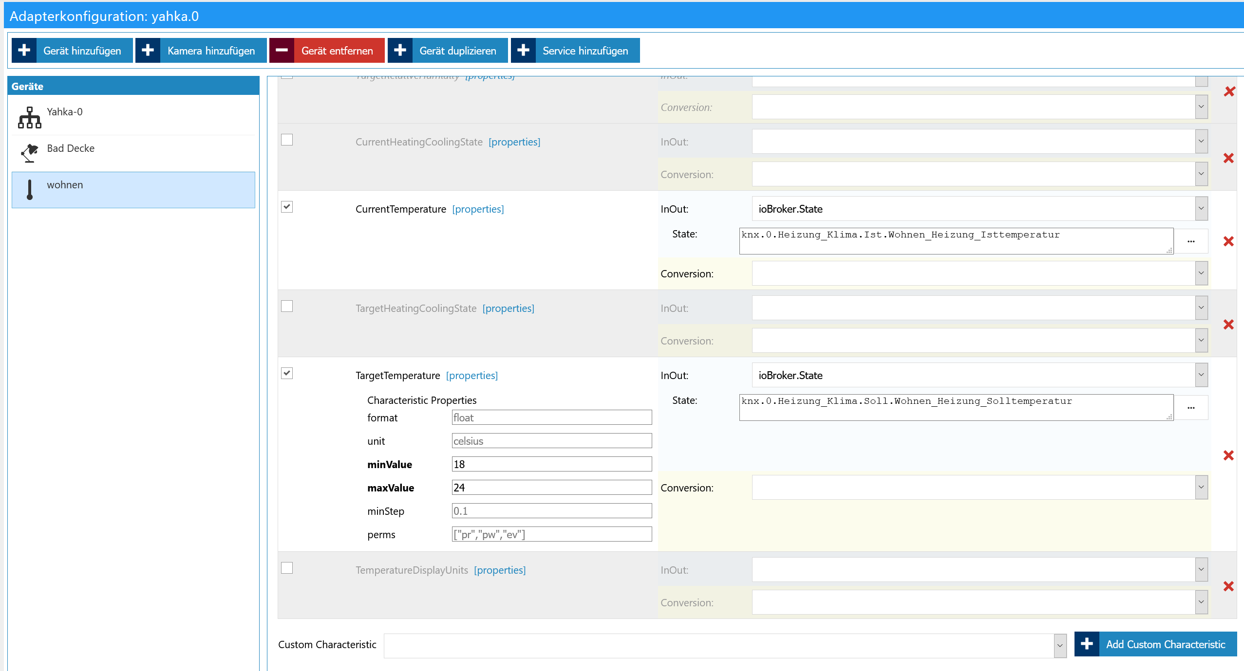Expand TargetTemperature Conversion dropdown
This screenshot has height=671, width=1244.
(980, 488)
